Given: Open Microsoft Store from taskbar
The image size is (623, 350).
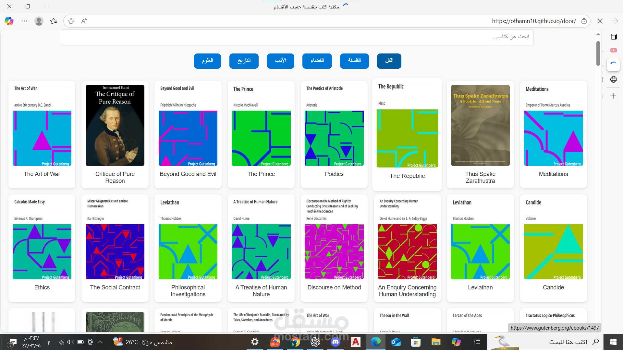Looking at the screenshot, I should click(x=416, y=342).
